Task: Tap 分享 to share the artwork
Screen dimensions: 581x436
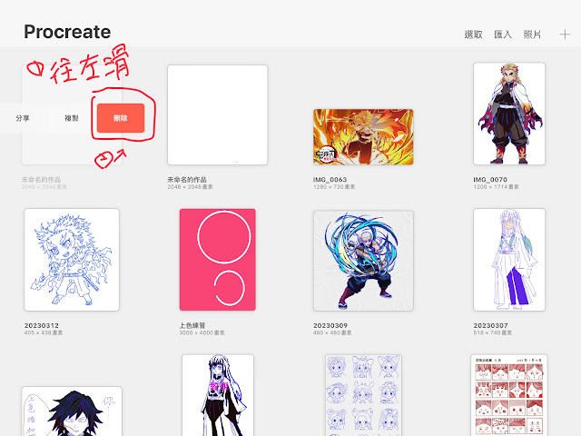Action: [23, 118]
